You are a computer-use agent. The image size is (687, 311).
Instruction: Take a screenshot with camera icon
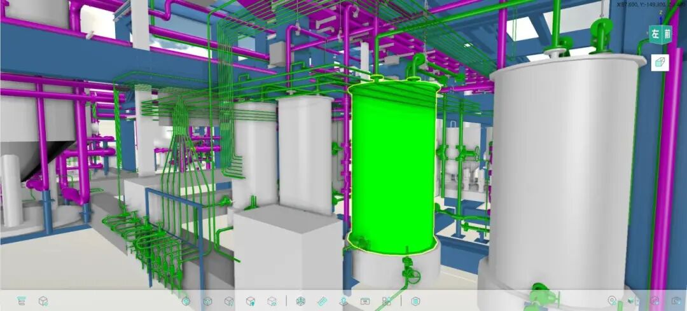point(676,301)
